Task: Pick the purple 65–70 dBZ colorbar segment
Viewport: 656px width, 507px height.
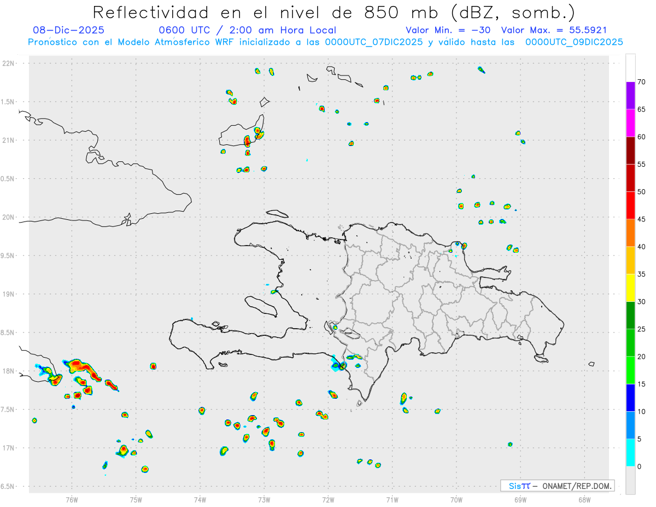Action: tap(630, 96)
